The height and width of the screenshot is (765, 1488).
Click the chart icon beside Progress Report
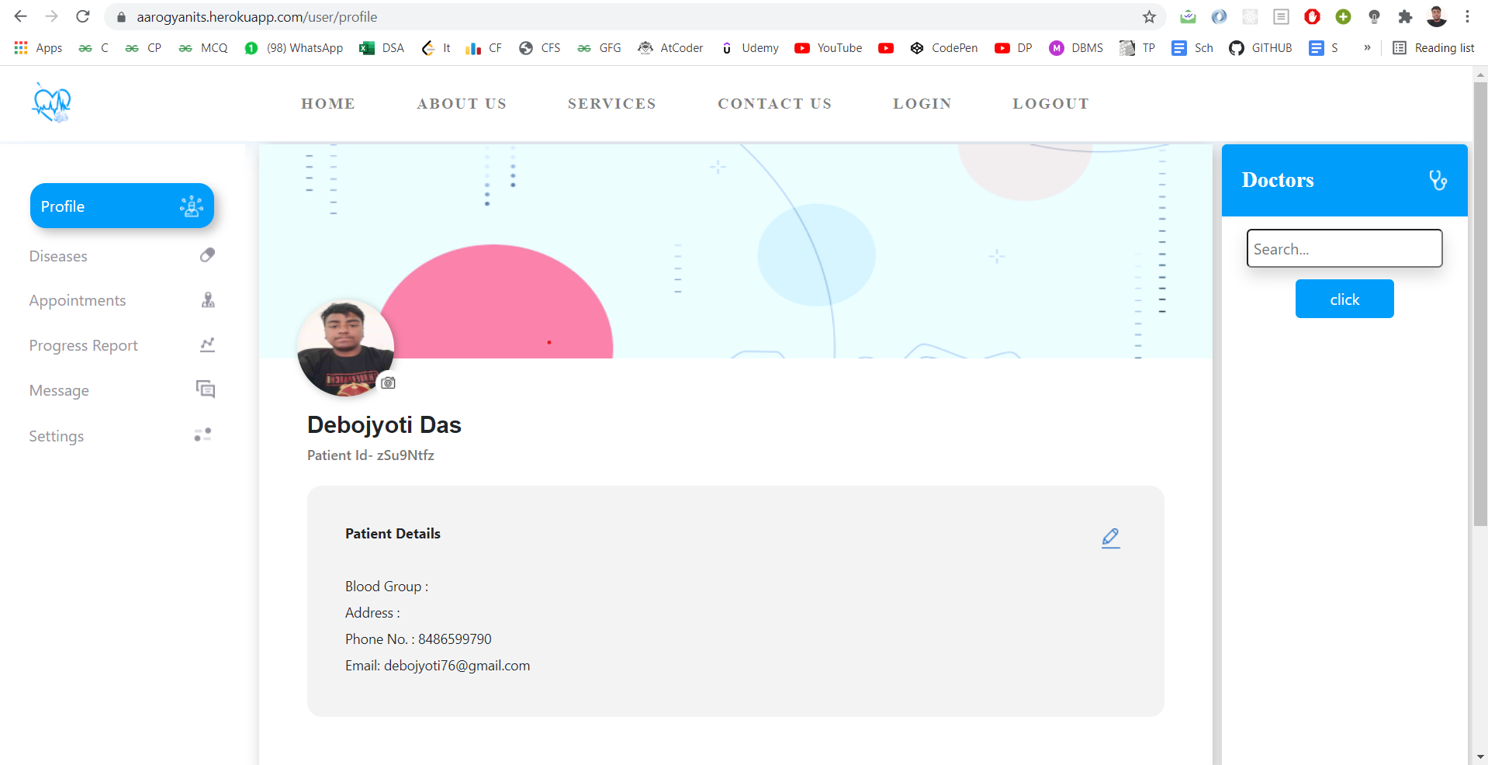207,344
